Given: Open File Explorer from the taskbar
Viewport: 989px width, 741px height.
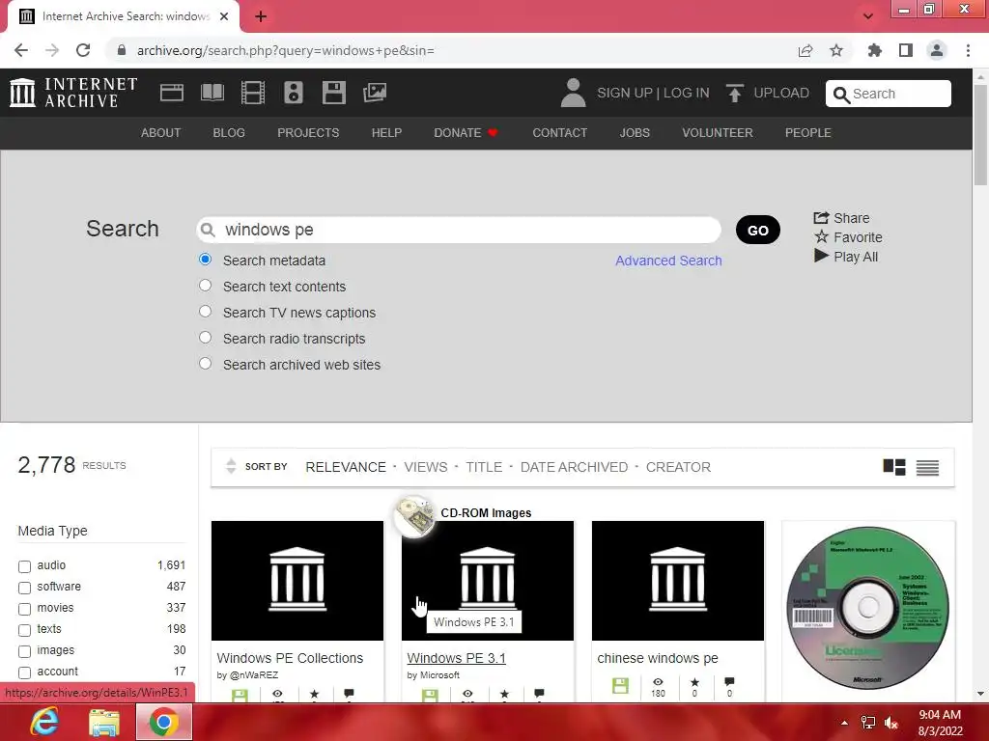Looking at the screenshot, I should 104,723.
